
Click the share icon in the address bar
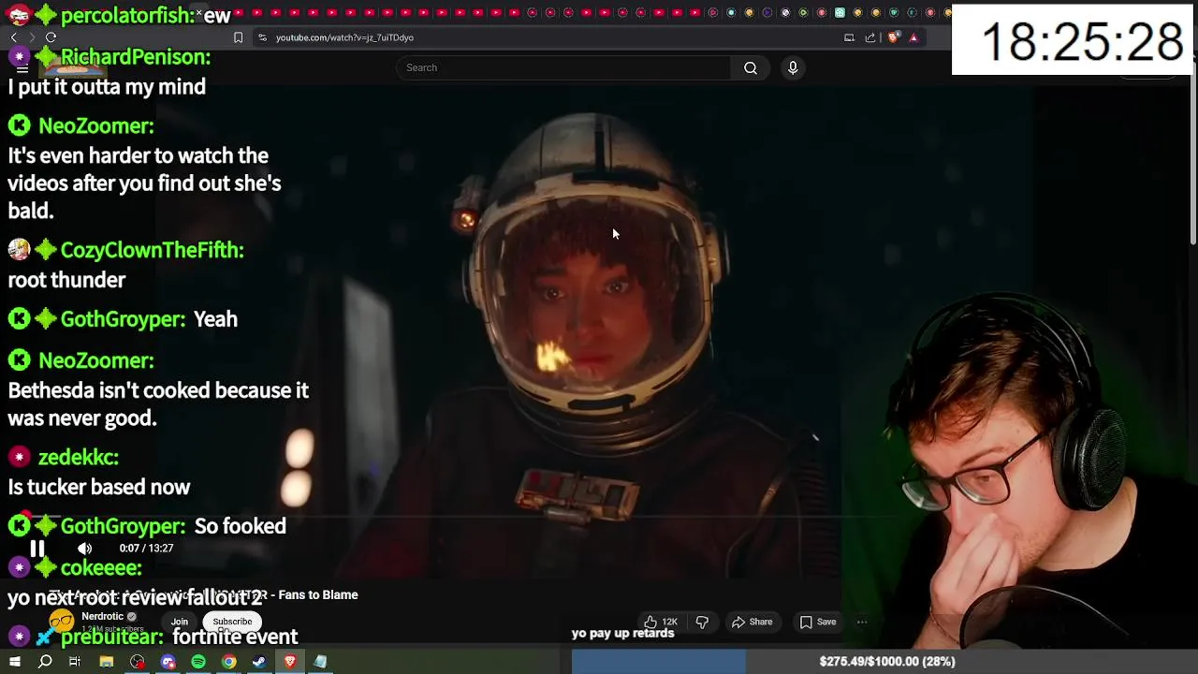[870, 37]
